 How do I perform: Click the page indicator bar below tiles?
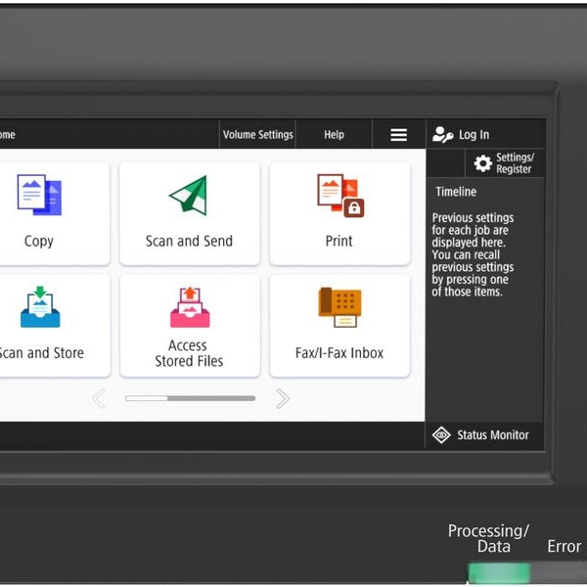pyautogui.click(x=190, y=398)
